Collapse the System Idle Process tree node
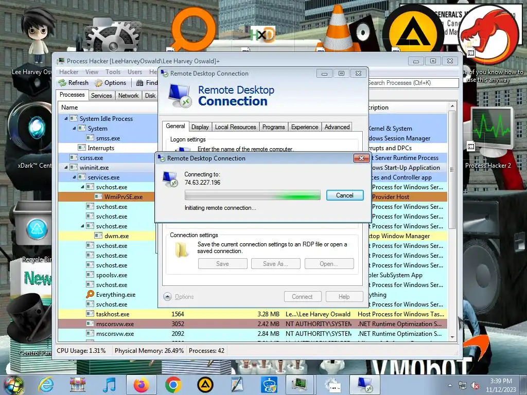The height and width of the screenshot is (395, 527). [x=66, y=119]
